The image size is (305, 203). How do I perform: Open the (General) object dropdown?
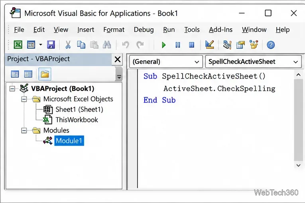(166, 62)
